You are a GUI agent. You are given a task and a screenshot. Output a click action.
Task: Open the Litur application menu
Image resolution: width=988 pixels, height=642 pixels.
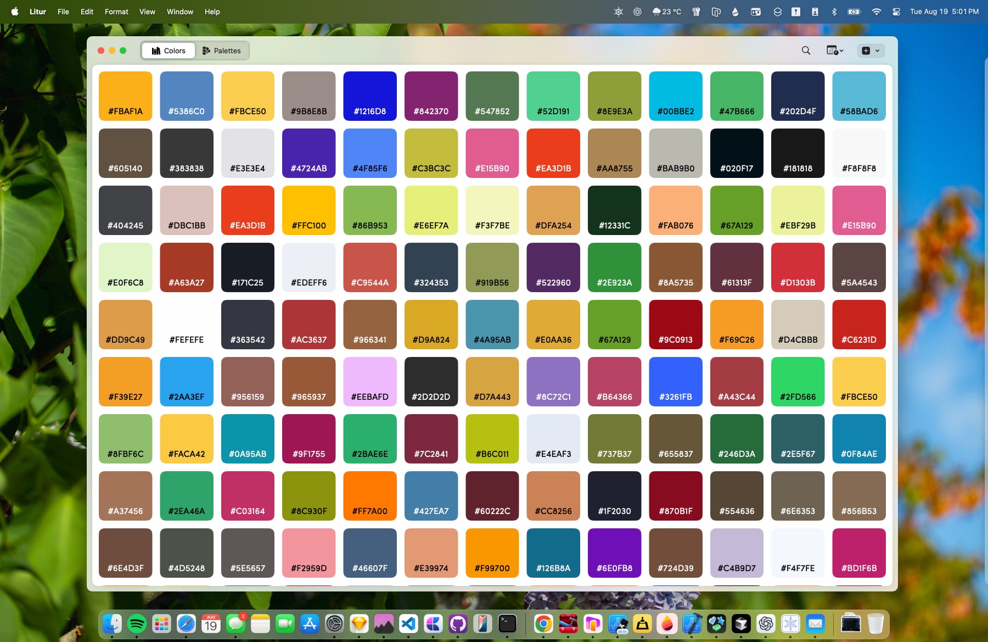[x=38, y=12]
